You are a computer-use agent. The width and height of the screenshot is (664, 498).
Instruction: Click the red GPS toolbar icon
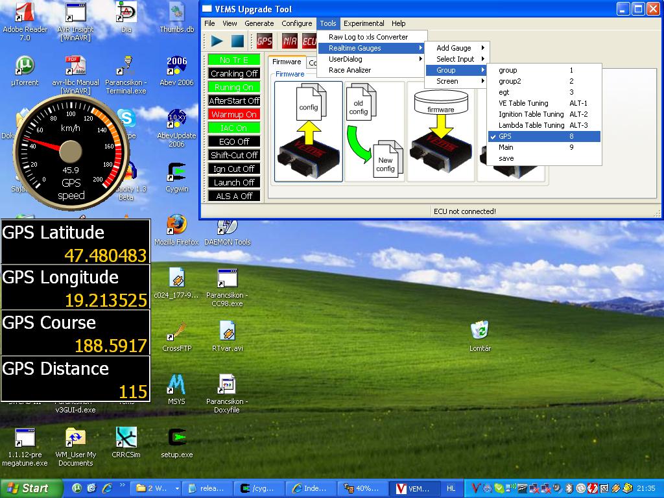(x=265, y=41)
